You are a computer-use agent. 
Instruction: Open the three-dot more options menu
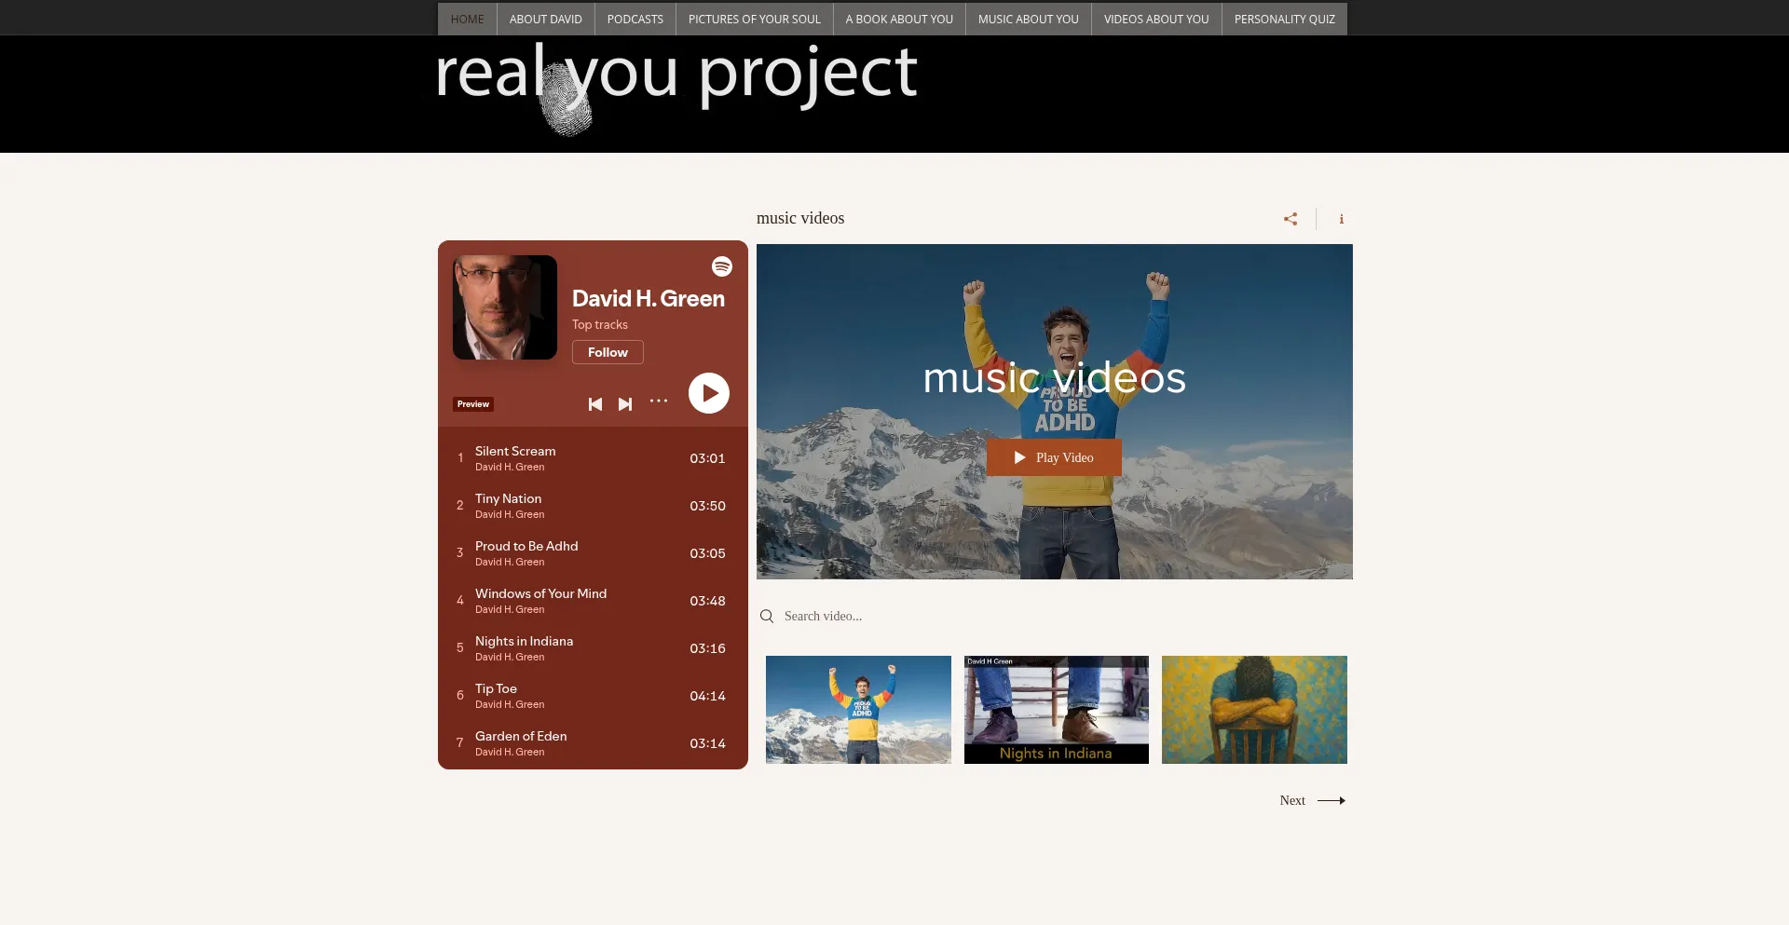click(x=659, y=401)
